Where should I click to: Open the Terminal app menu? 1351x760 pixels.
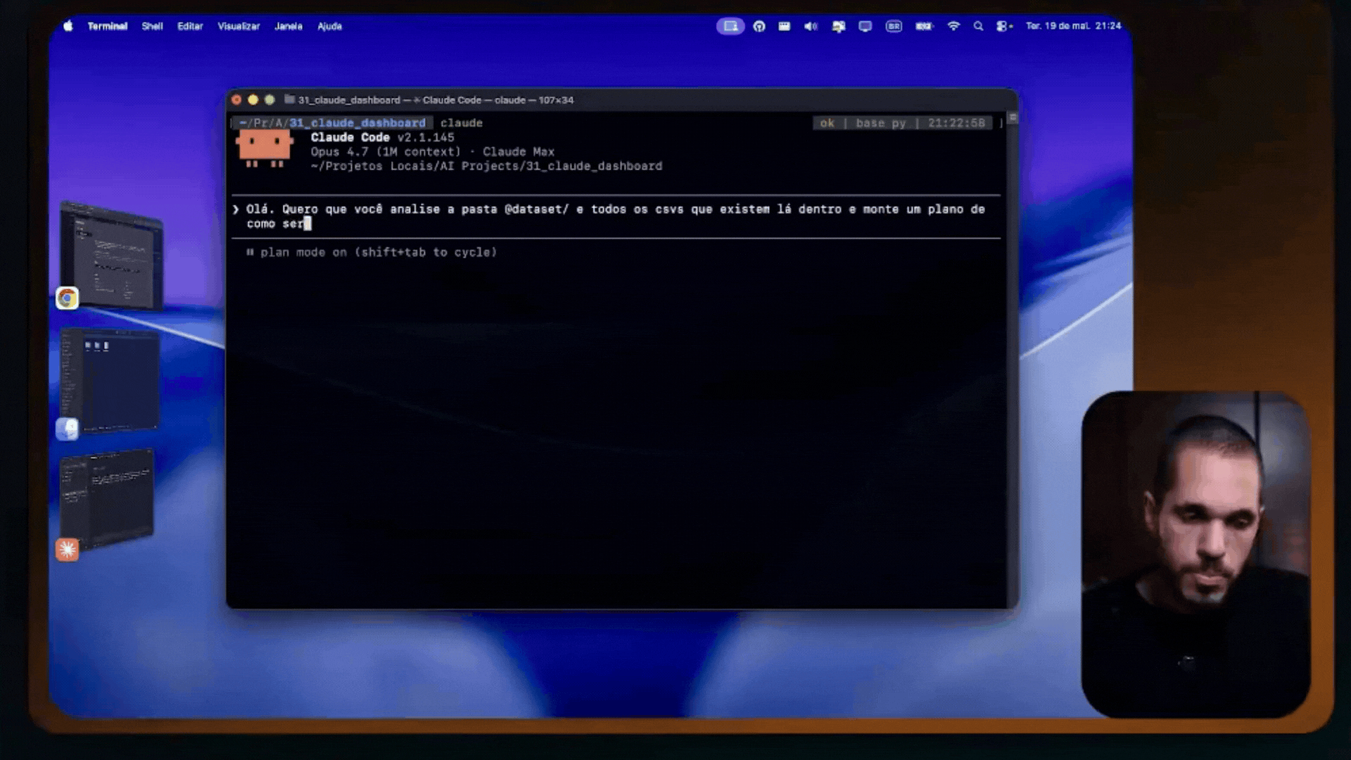point(108,26)
